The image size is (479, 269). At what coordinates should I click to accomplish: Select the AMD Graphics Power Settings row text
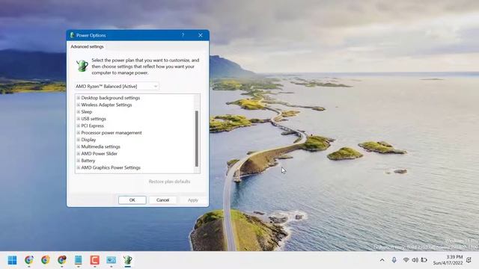click(x=111, y=167)
